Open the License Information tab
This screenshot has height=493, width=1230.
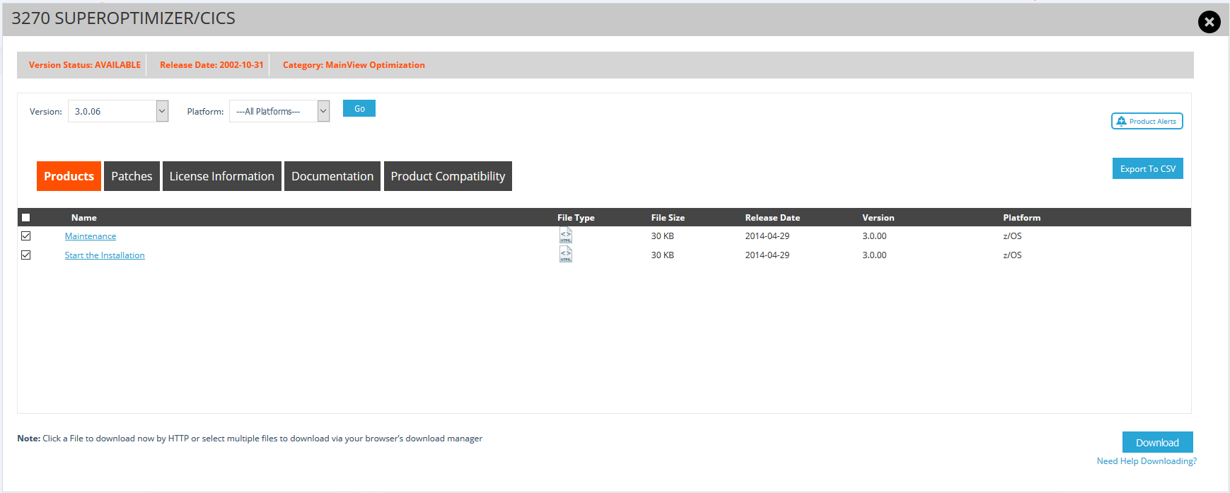[221, 176]
